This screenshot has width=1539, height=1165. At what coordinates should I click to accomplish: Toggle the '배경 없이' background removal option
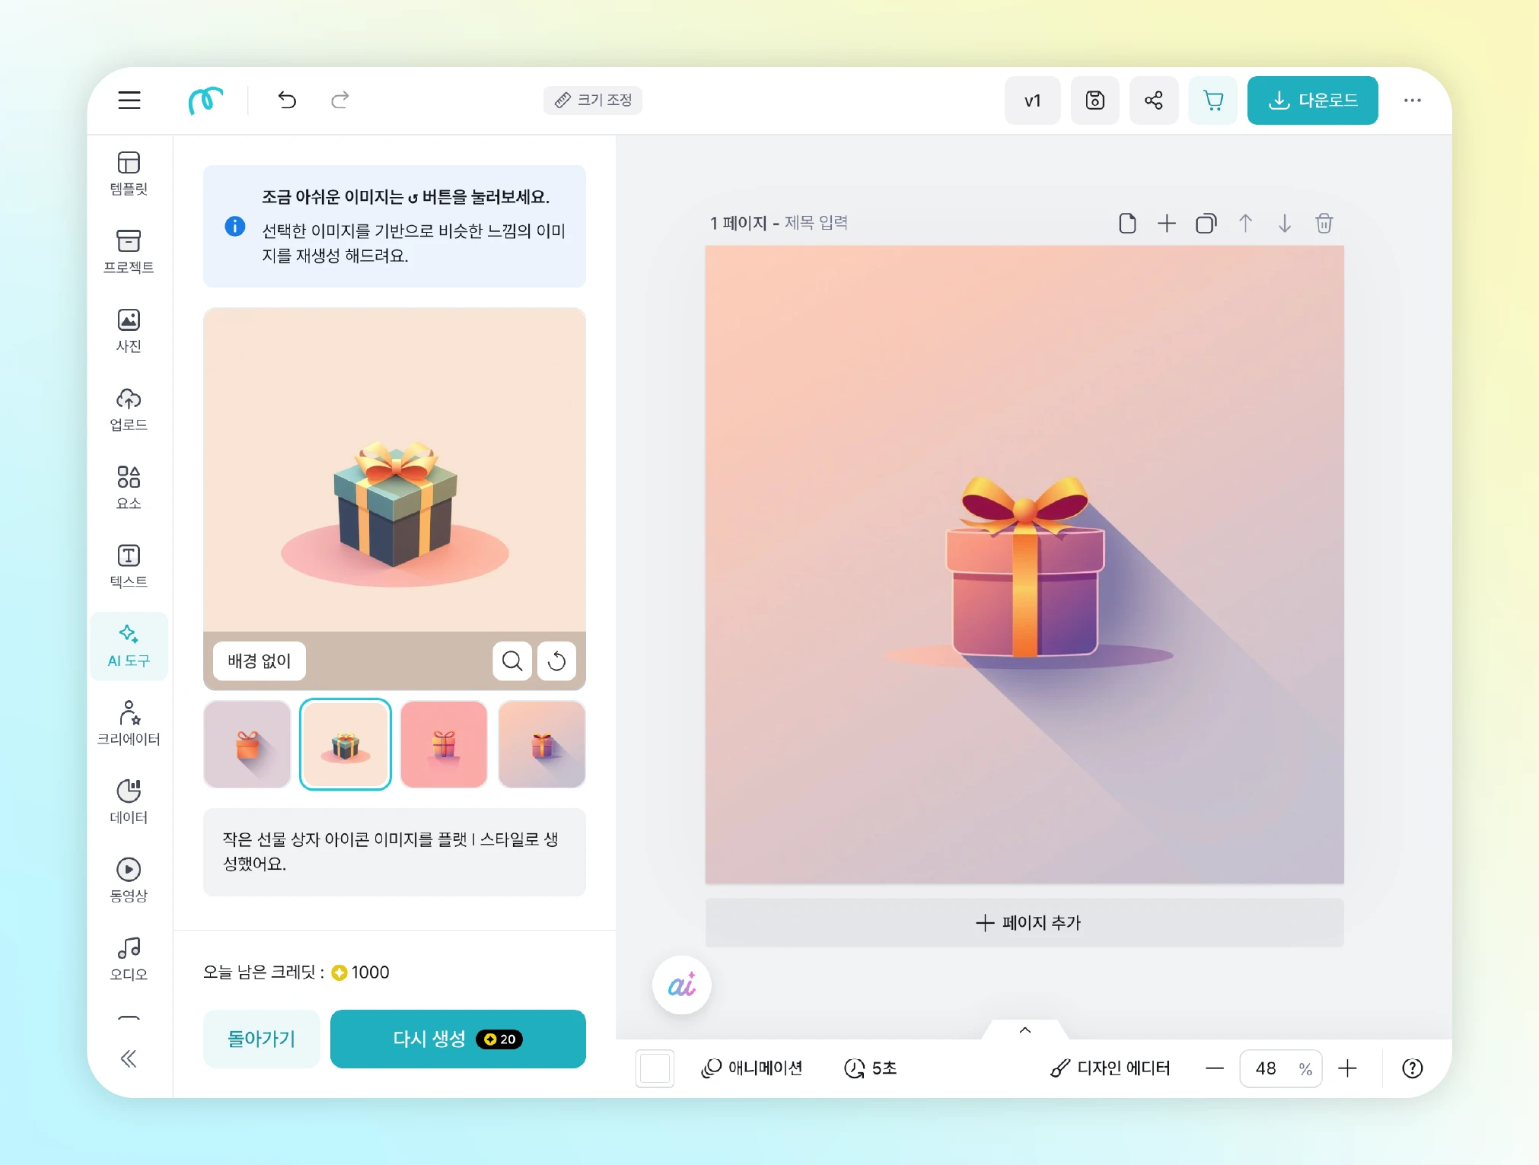tap(259, 660)
